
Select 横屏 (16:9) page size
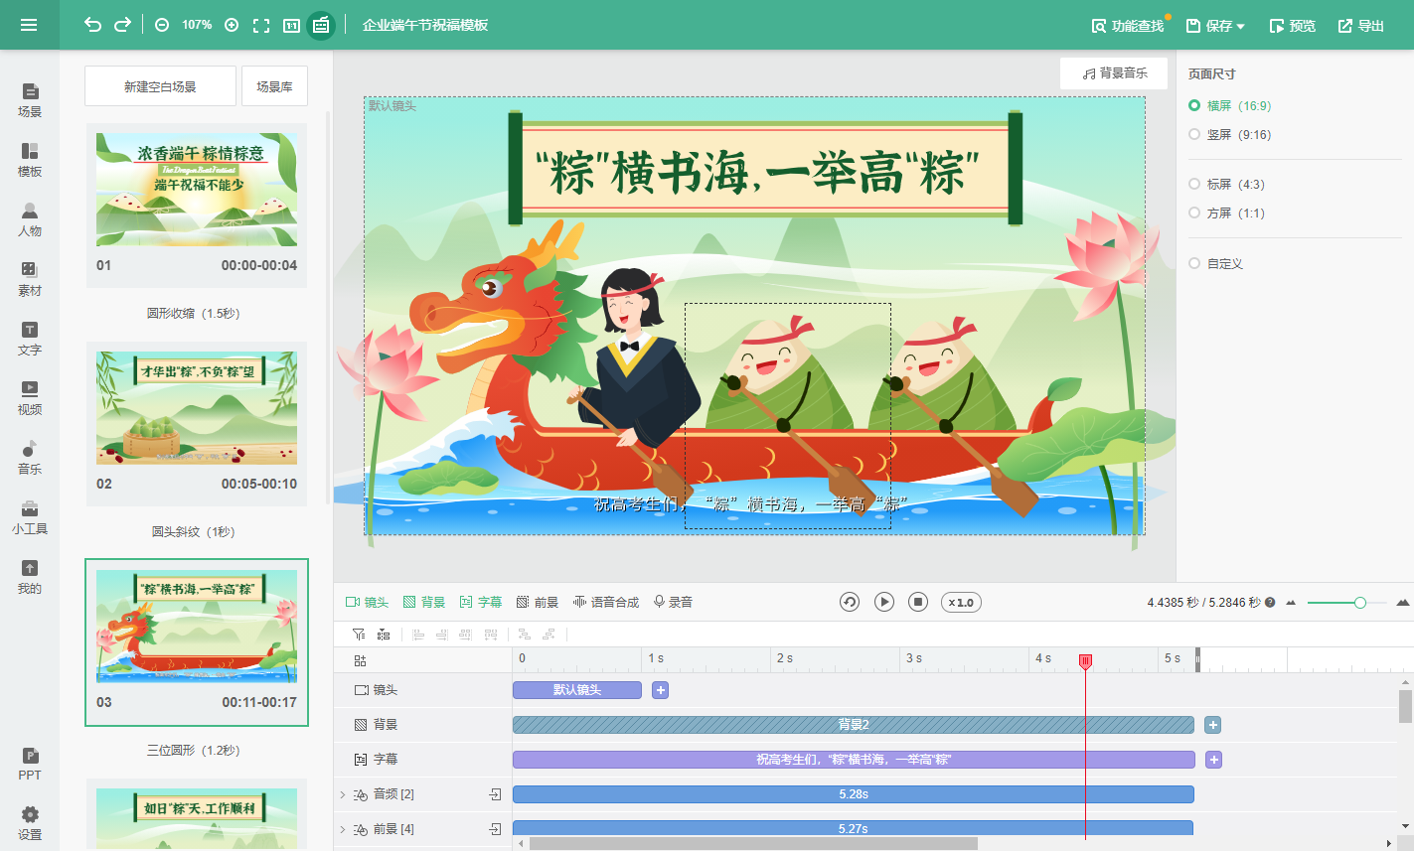(x=1230, y=105)
